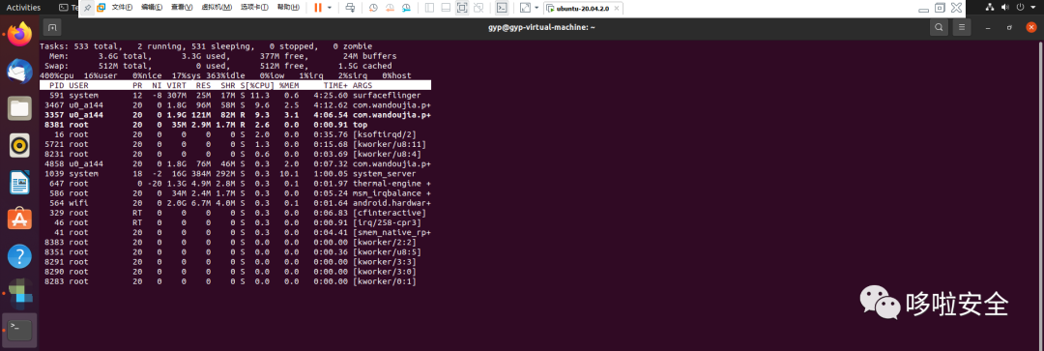Click the Terminal icon in the dock
The width and height of the screenshot is (1044, 351).
pyautogui.click(x=20, y=330)
